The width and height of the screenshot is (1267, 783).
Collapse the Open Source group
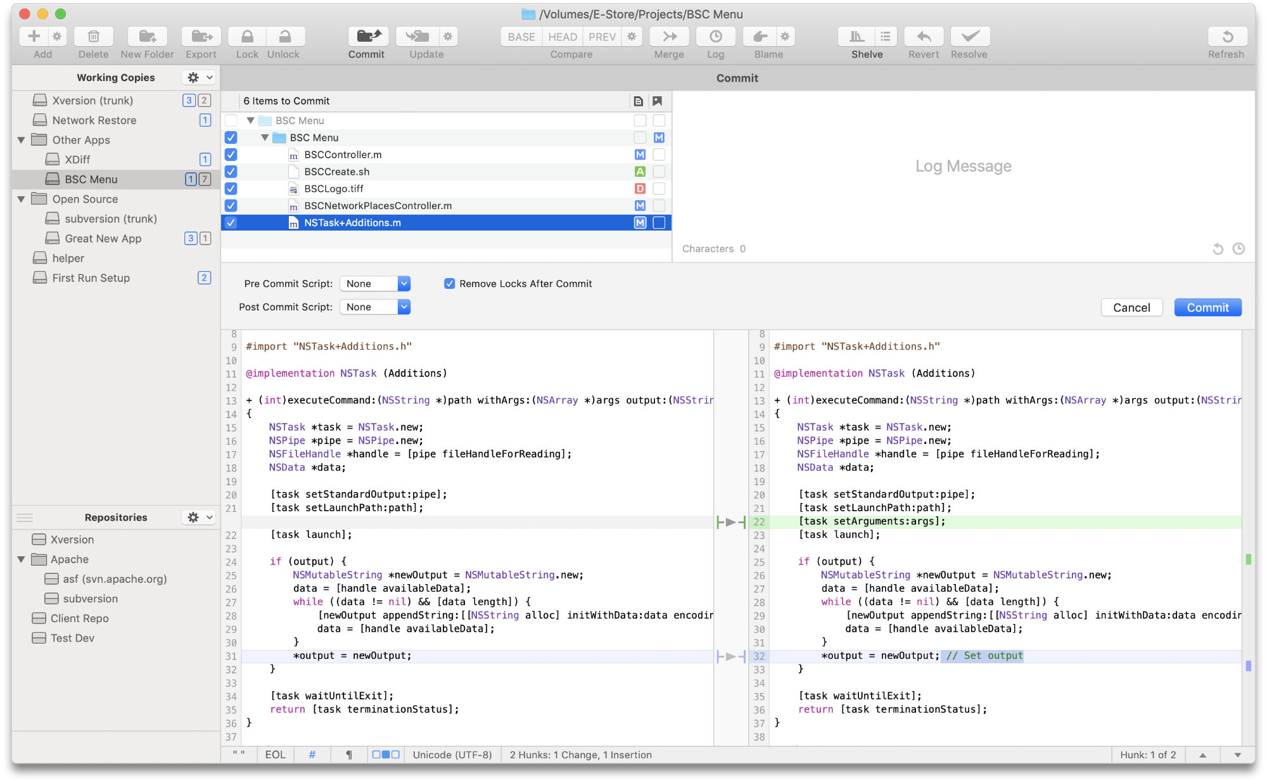[21, 199]
